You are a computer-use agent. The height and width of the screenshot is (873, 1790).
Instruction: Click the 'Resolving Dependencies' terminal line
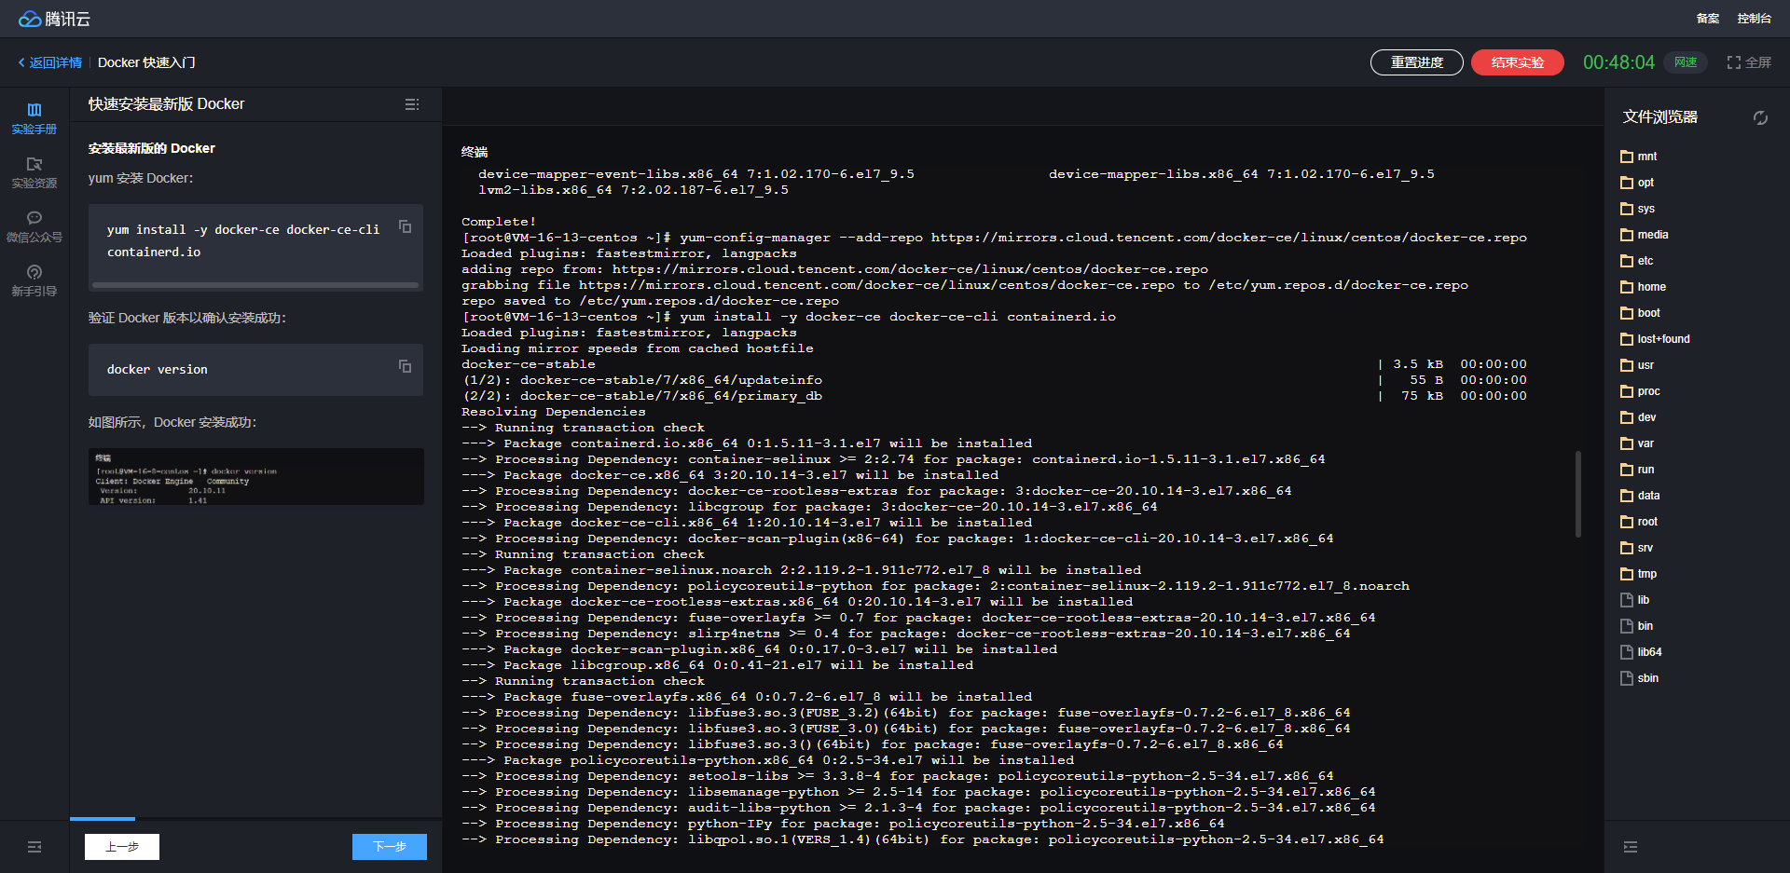(x=554, y=412)
